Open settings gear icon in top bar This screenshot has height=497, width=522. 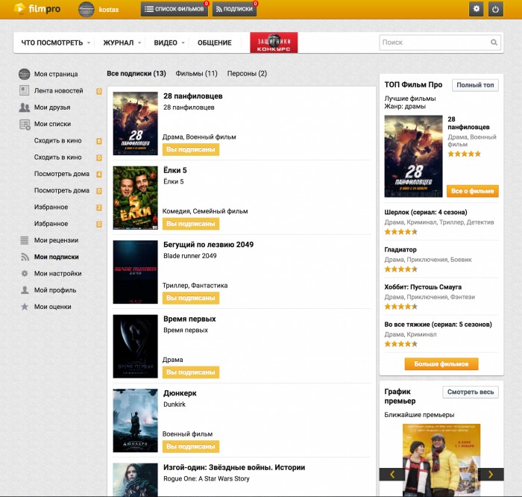(x=476, y=9)
